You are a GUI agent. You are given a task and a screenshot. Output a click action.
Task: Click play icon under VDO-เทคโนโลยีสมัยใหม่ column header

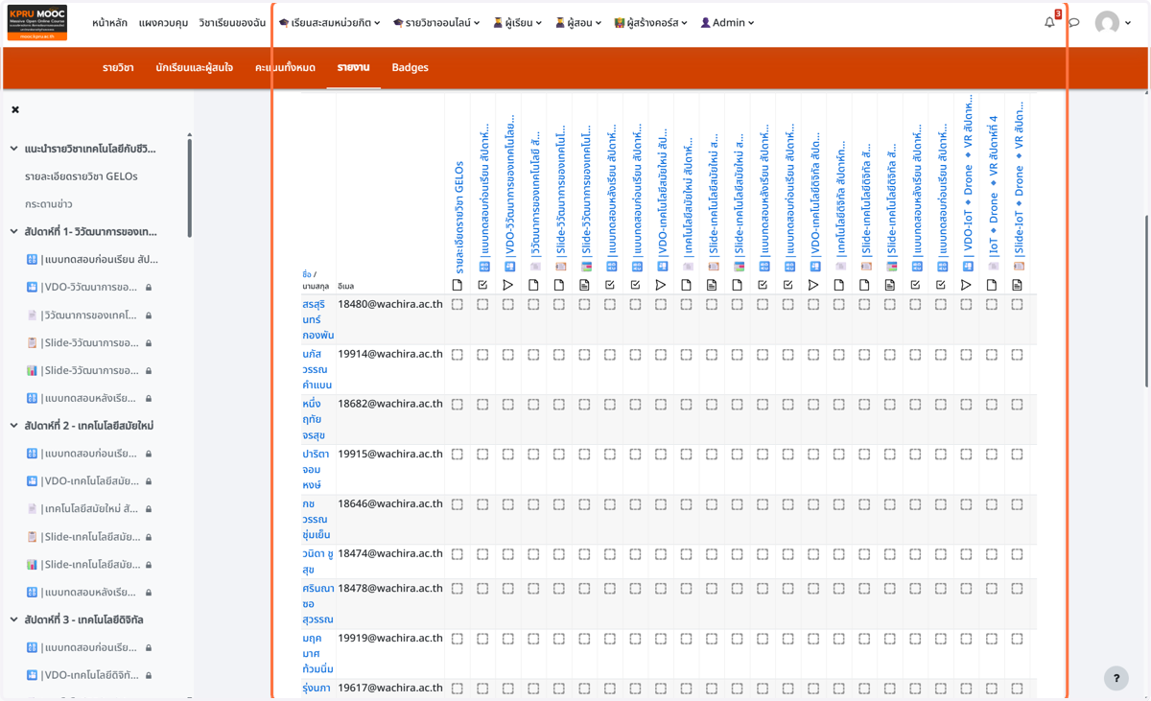[661, 285]
